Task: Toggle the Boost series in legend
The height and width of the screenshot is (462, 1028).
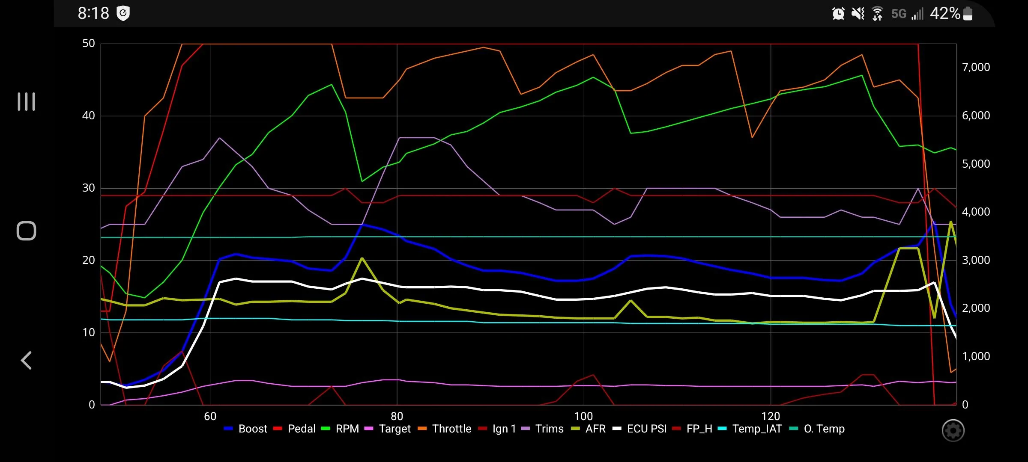Action: (245, 429)
